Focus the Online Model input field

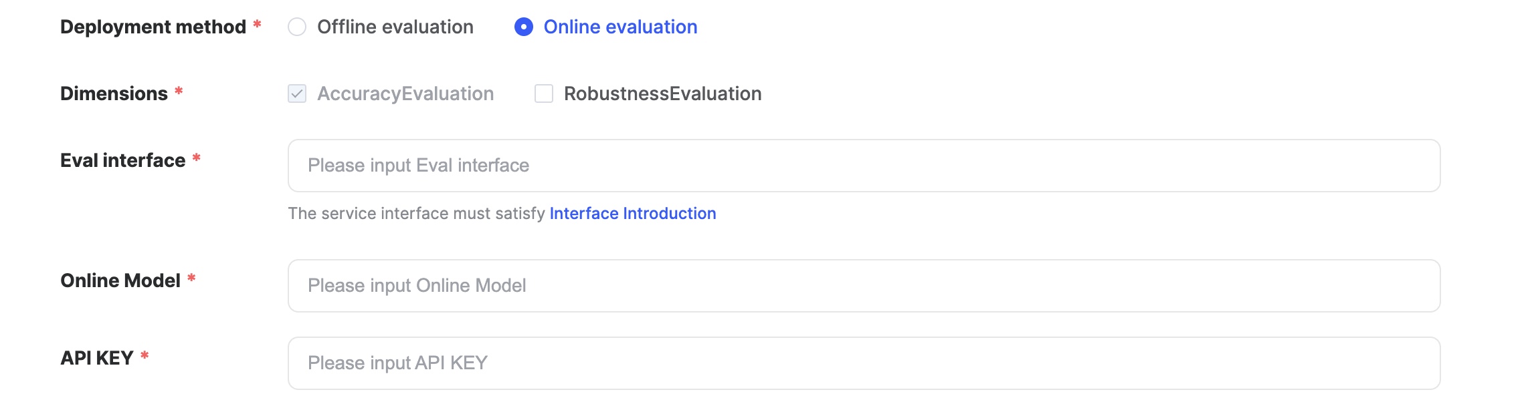point(864,286)
